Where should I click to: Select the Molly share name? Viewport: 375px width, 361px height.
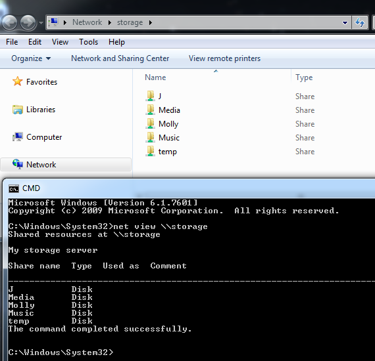point(168,124)
